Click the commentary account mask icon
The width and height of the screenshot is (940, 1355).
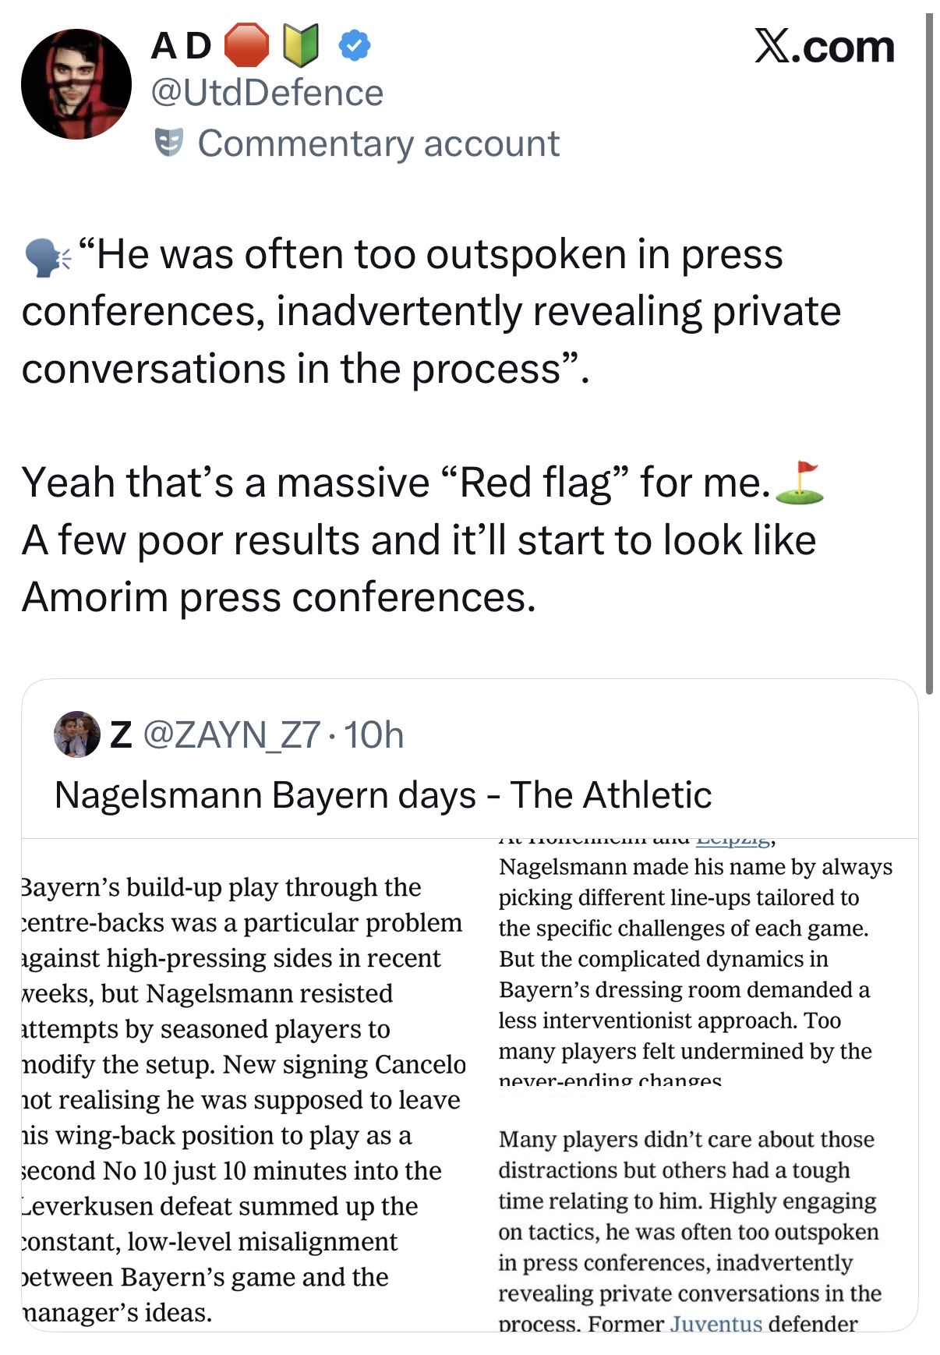[x=168, y=142]
